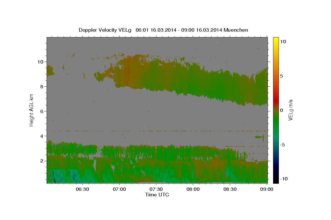331x220 pixels.
Task: Click the colorbar value -5
Action: [282, 145]
